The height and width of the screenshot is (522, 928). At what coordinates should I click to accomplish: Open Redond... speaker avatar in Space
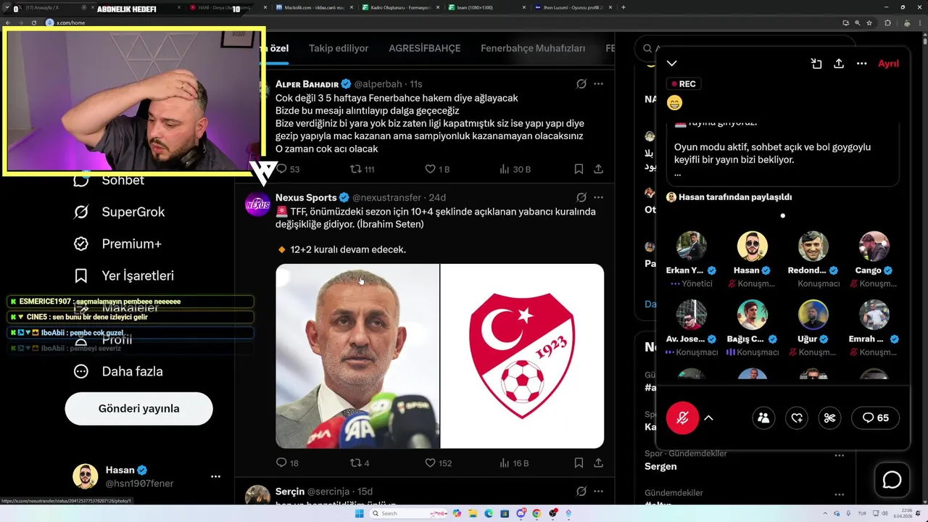point(813,246)
